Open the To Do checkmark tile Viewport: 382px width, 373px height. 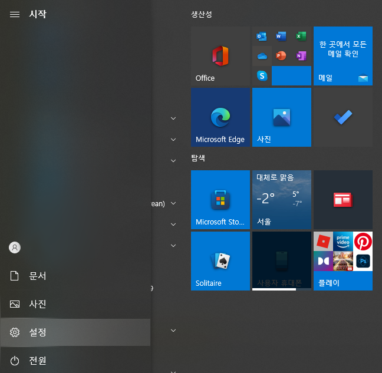point(343,117)
